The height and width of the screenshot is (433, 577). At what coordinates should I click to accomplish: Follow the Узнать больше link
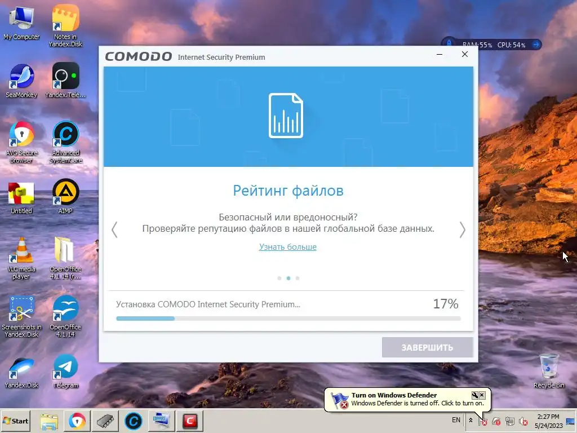(x=288, y=247)
